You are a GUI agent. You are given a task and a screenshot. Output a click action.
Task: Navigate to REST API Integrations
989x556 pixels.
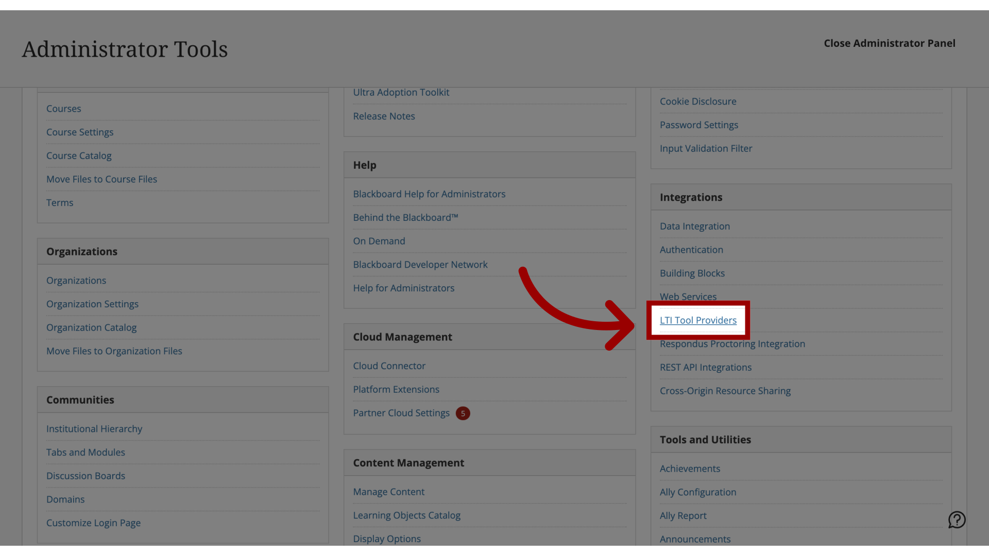click(x=706, y=367)
